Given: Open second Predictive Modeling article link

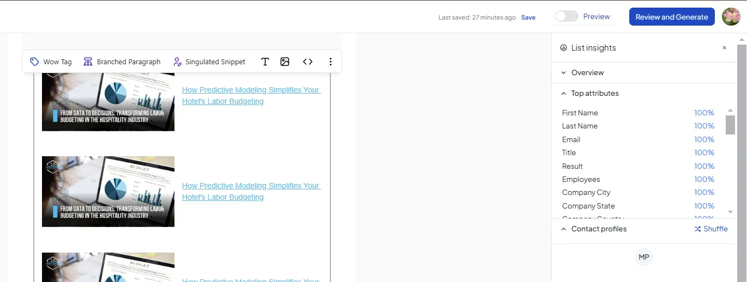Looking at the screenshot, I should (x=251, y=191).
